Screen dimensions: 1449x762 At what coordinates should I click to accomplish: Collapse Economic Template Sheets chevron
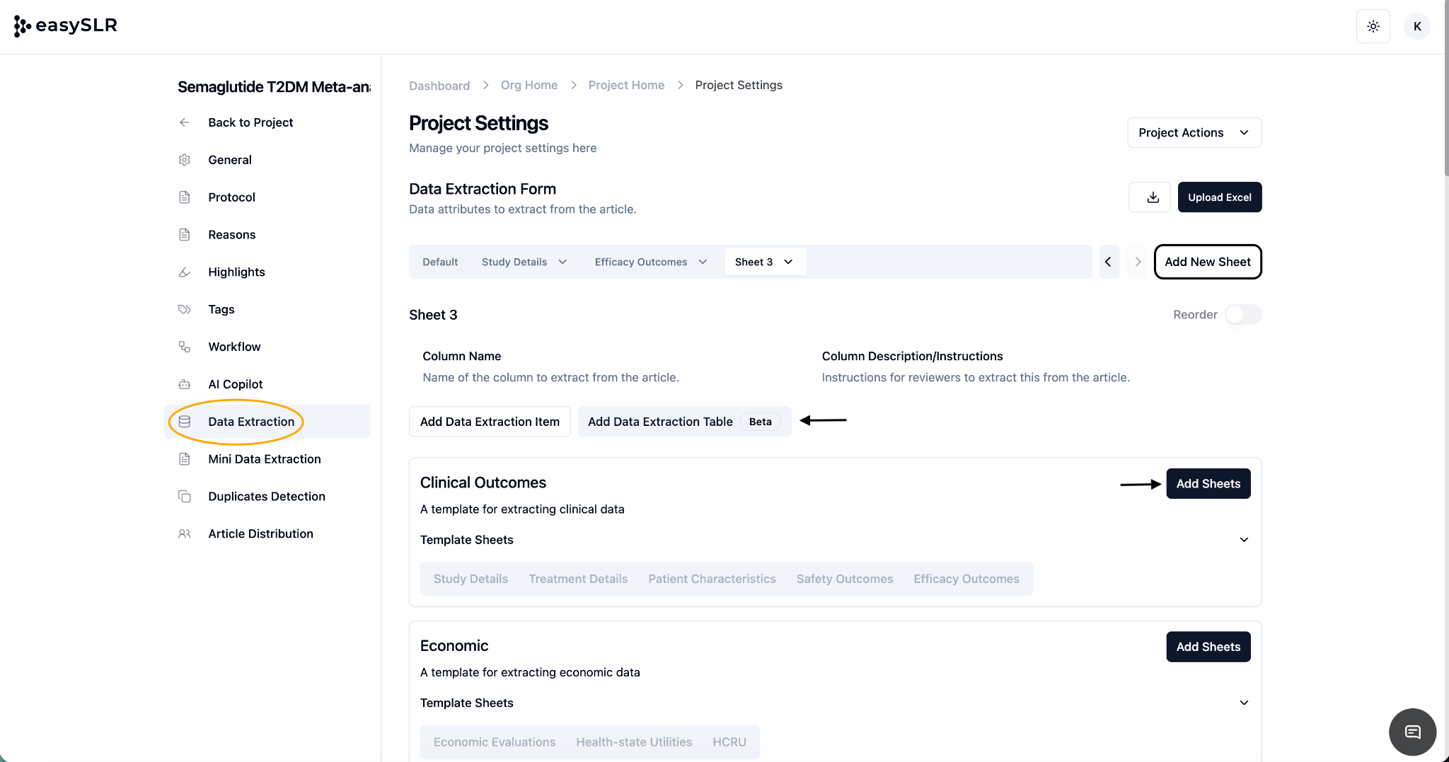[1244, 703]
